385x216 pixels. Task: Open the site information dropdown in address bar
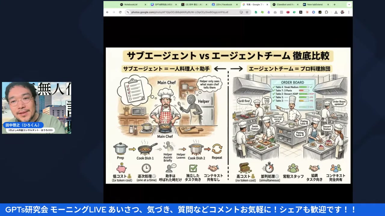(x=128, y=12)
